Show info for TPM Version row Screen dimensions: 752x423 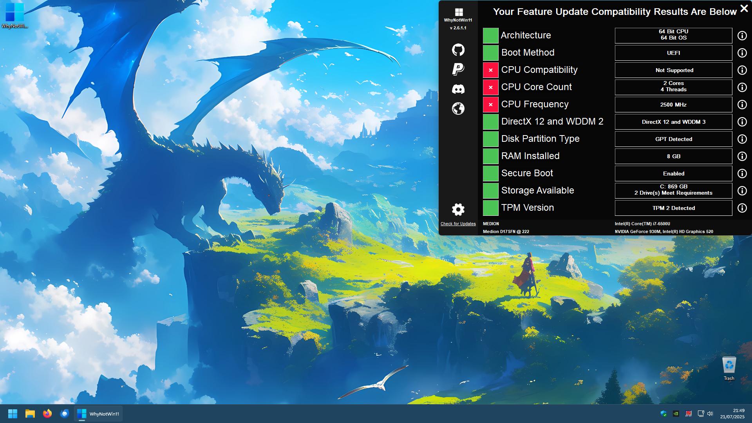[742, 208]
